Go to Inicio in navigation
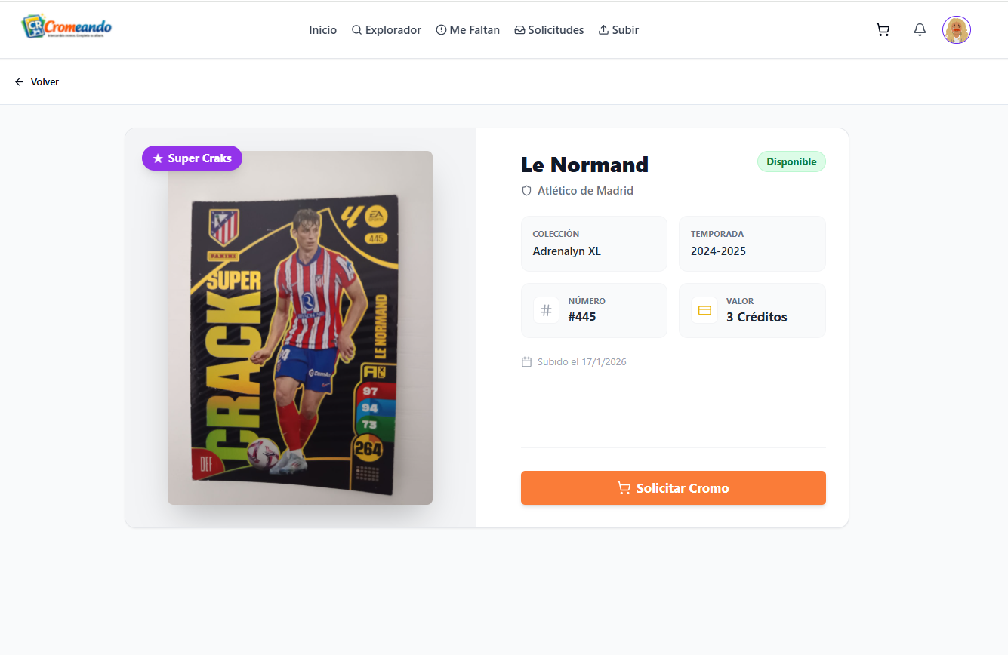The height and width of the screenshot is (655, 1008). point(322,30)
